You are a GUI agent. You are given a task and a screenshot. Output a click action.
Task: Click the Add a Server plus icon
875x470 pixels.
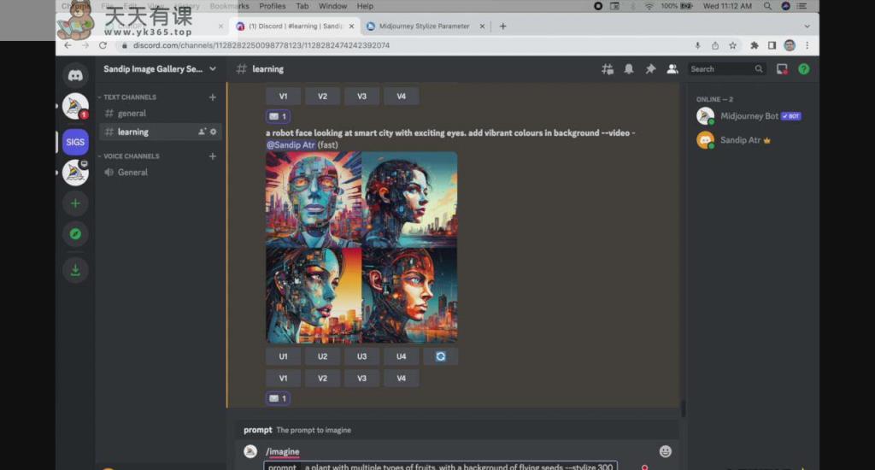coord(75,203)
